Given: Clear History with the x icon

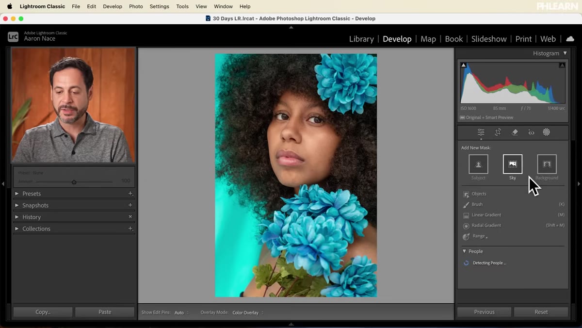Looking at the screenshot, I should point(130,216).
